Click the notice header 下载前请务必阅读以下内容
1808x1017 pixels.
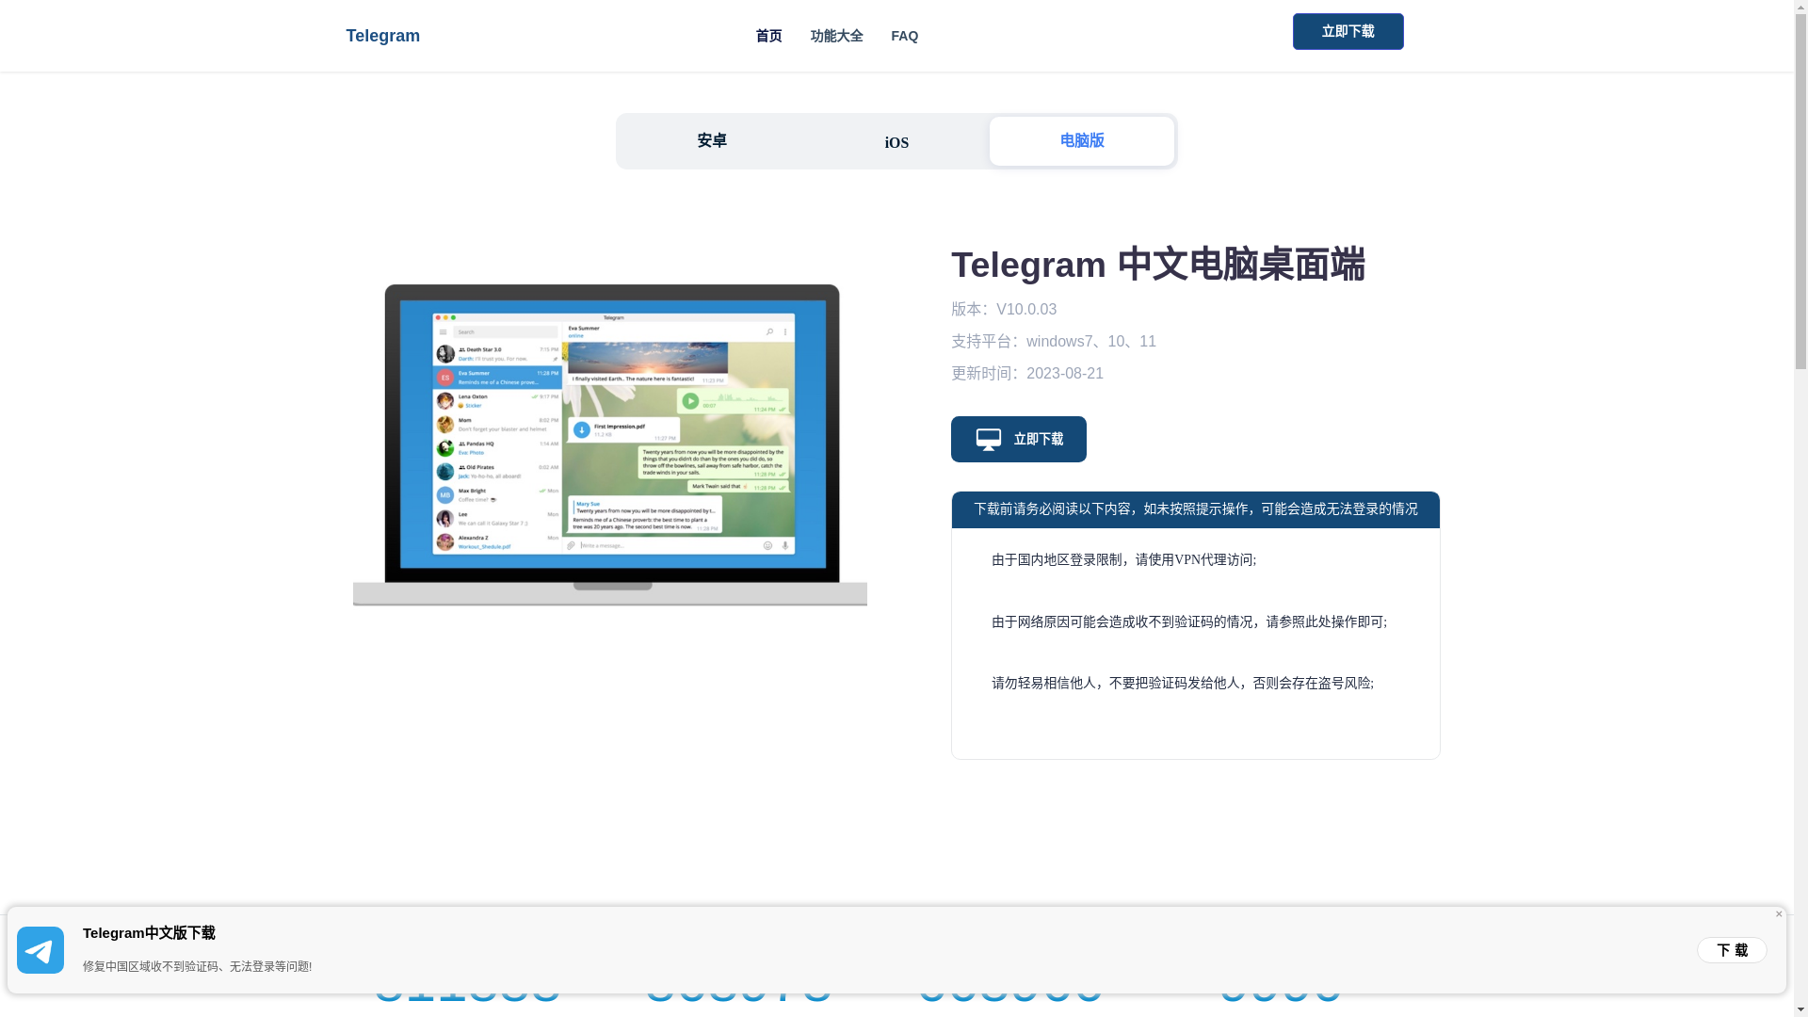coord(1195,509)
